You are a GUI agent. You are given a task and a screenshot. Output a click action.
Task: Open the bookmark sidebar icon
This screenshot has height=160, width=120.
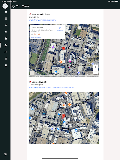(x=6, y=65)
